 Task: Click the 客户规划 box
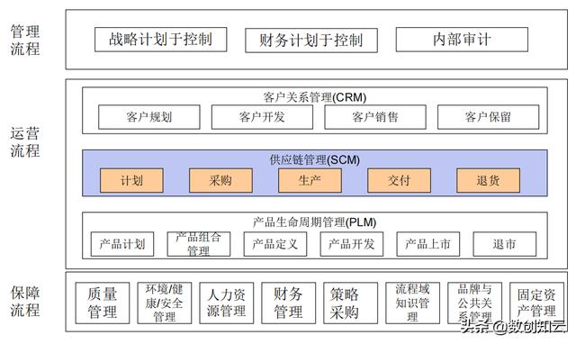pyautogui.click(x=149, y=117)
